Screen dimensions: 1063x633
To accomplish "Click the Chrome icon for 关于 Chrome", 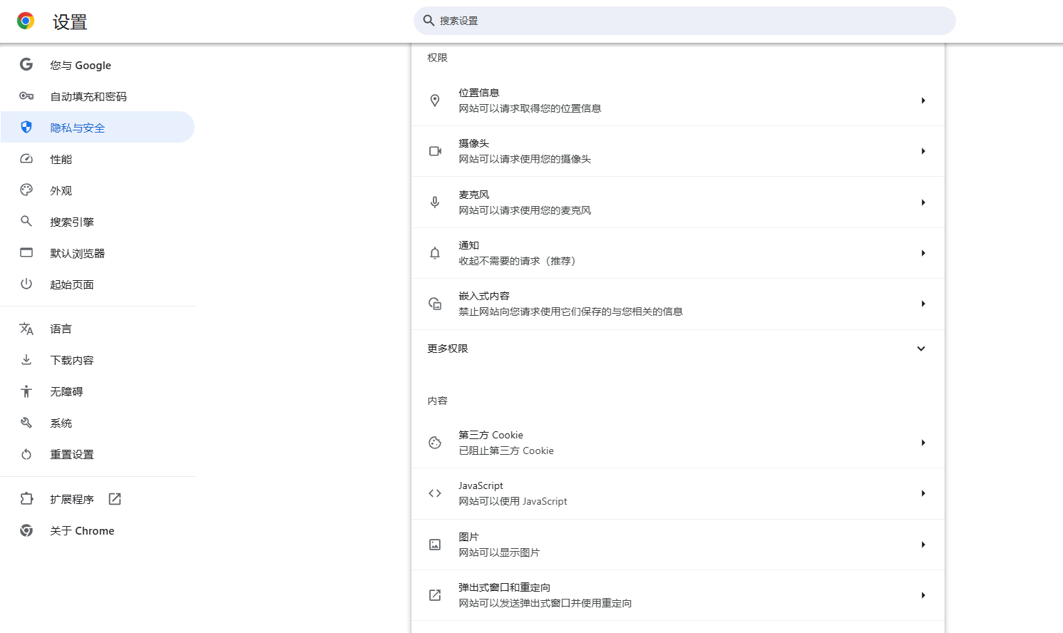I will click(x=26, y=530).
